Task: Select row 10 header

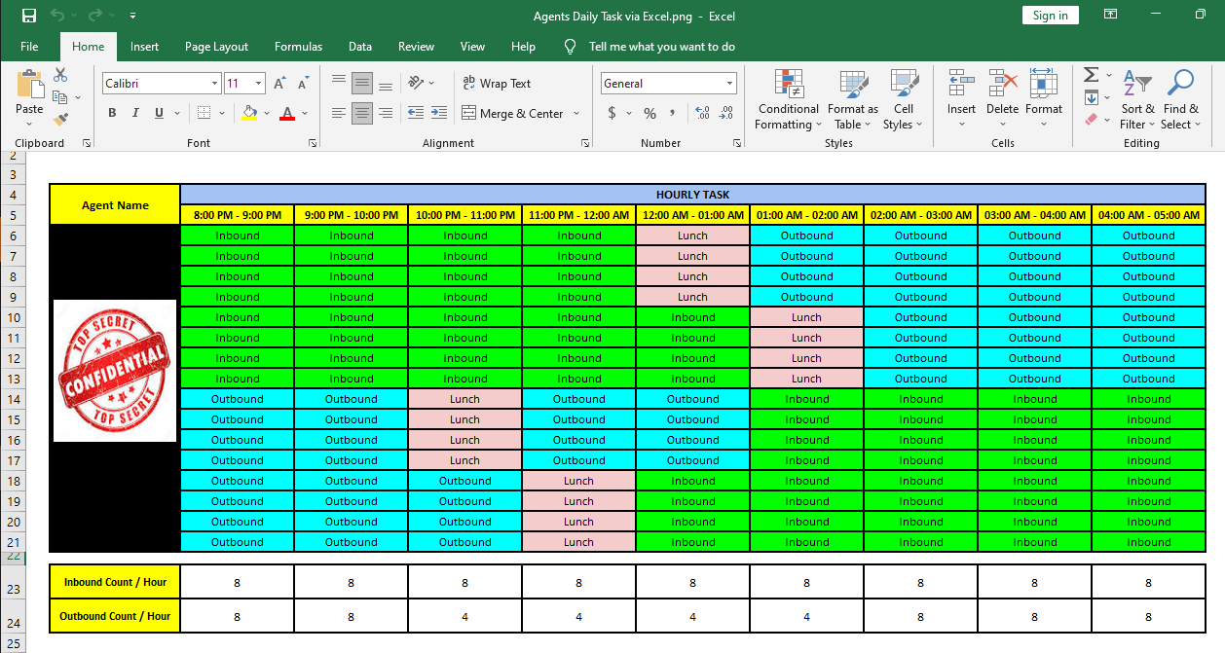Action: click(x=13, y=317)
